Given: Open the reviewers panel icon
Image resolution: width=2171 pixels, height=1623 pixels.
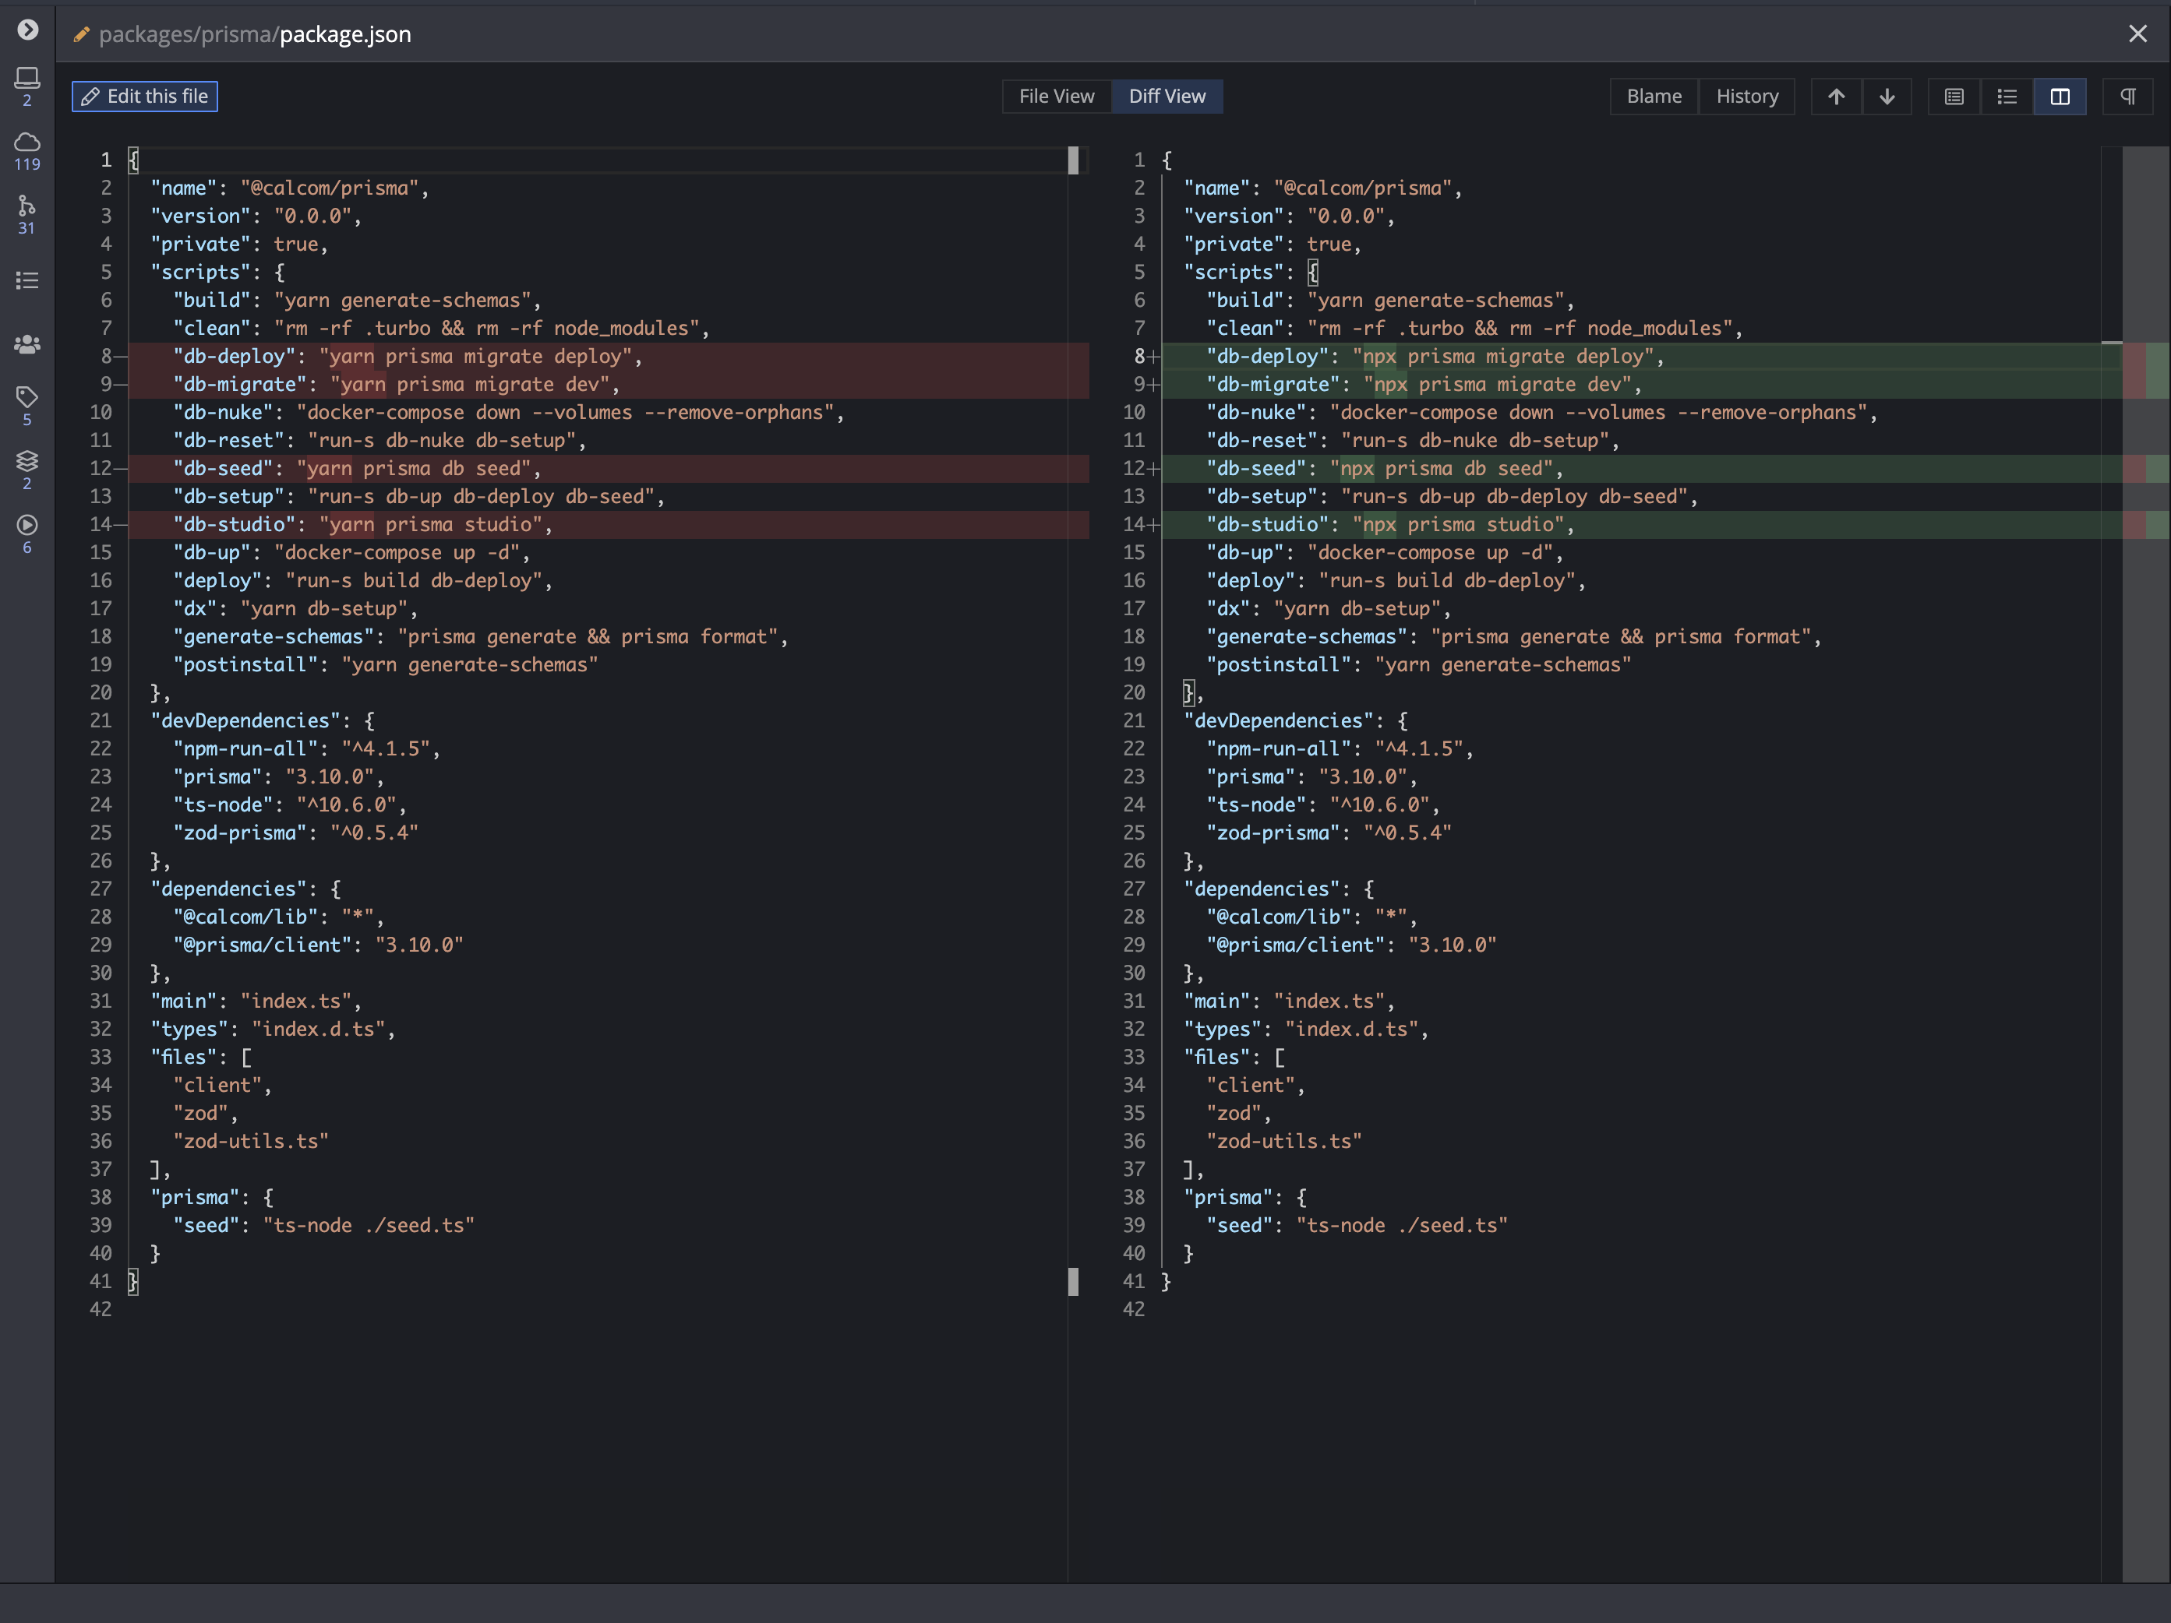Looking at the screenshot, I should [x=26, y=343].
